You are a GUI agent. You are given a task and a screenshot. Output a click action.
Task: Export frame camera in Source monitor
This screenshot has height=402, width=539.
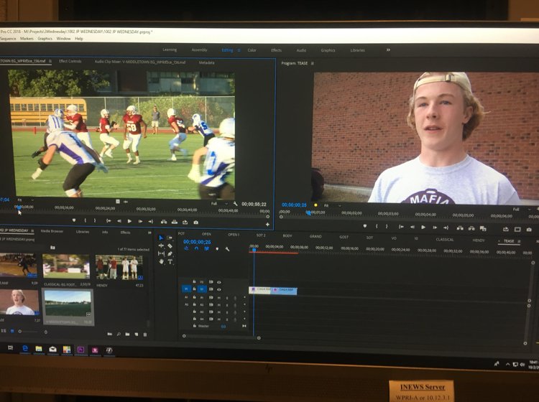click(x=195, y=223)
